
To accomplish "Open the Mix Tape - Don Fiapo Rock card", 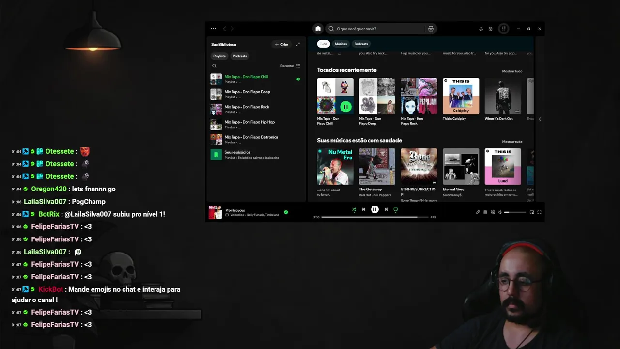I will tap(419, 101).
